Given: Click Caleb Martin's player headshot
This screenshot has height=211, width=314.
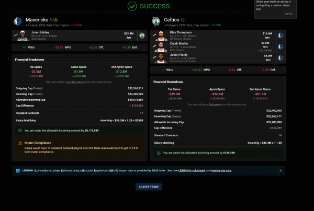Looking at the screenshot, I should pos(161,47).
